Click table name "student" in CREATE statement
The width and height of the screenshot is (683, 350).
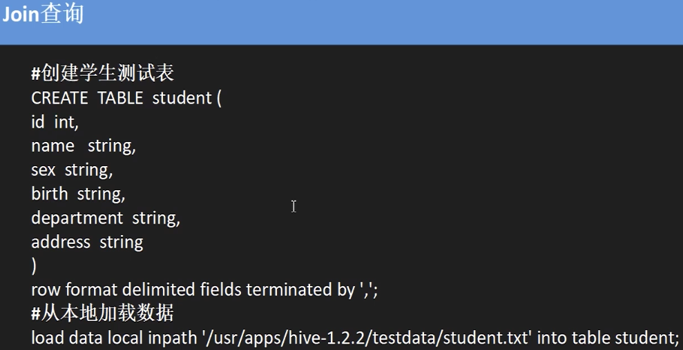182,98
